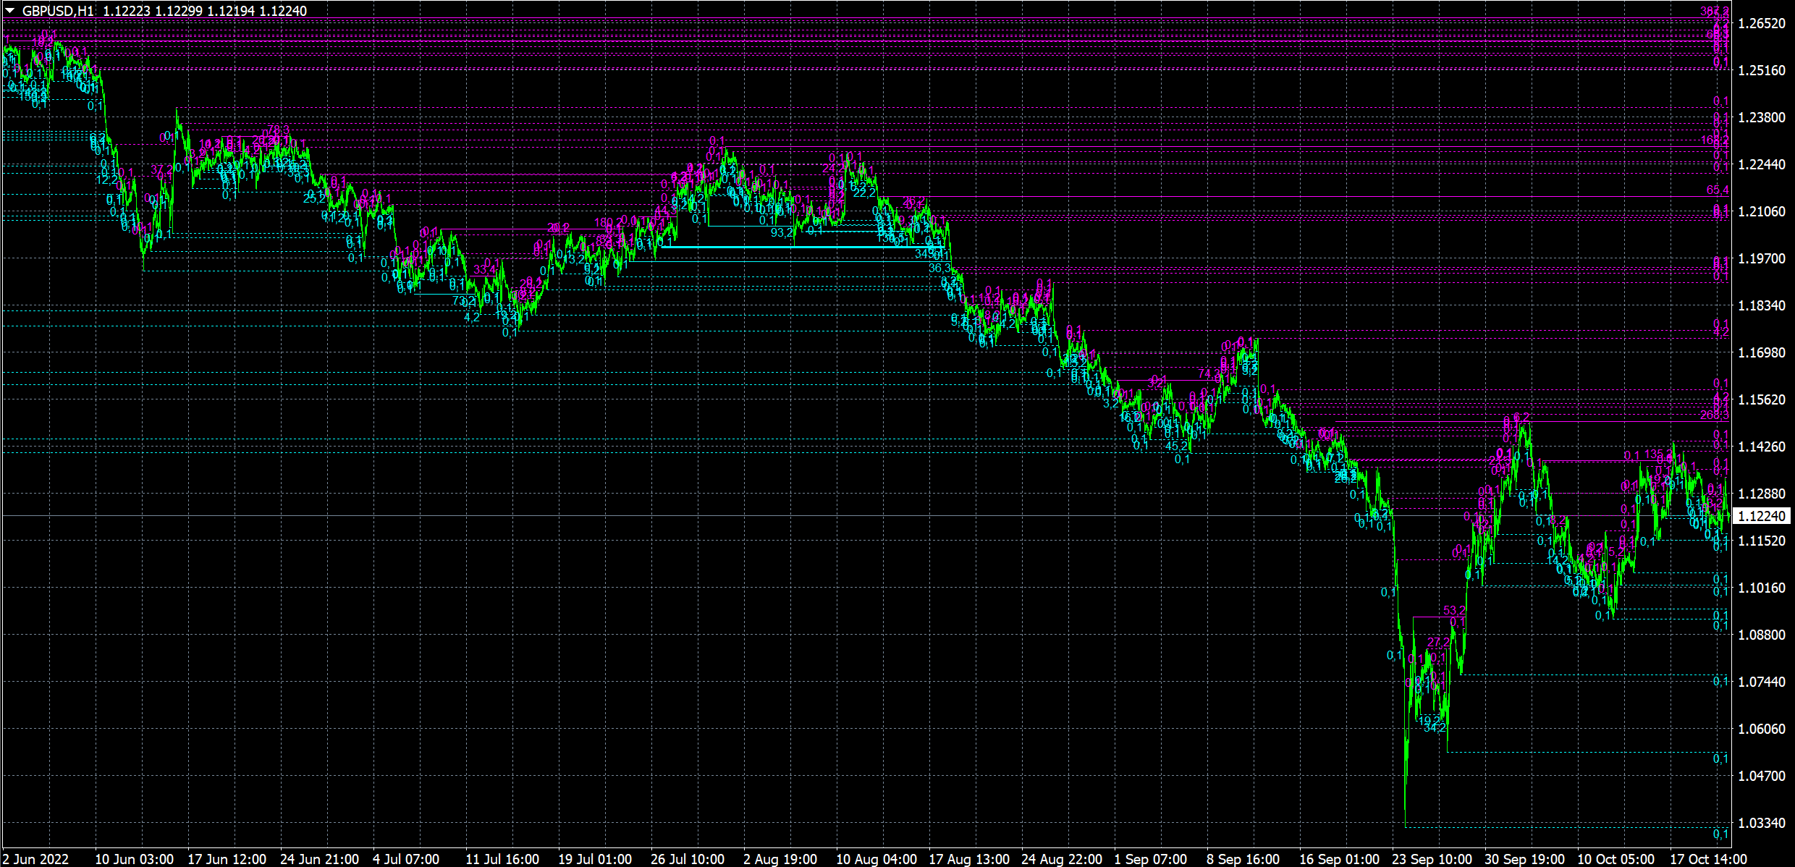Click the 1 Sep 07:00 time label

pyautogui.click(x=1151, y=859)
